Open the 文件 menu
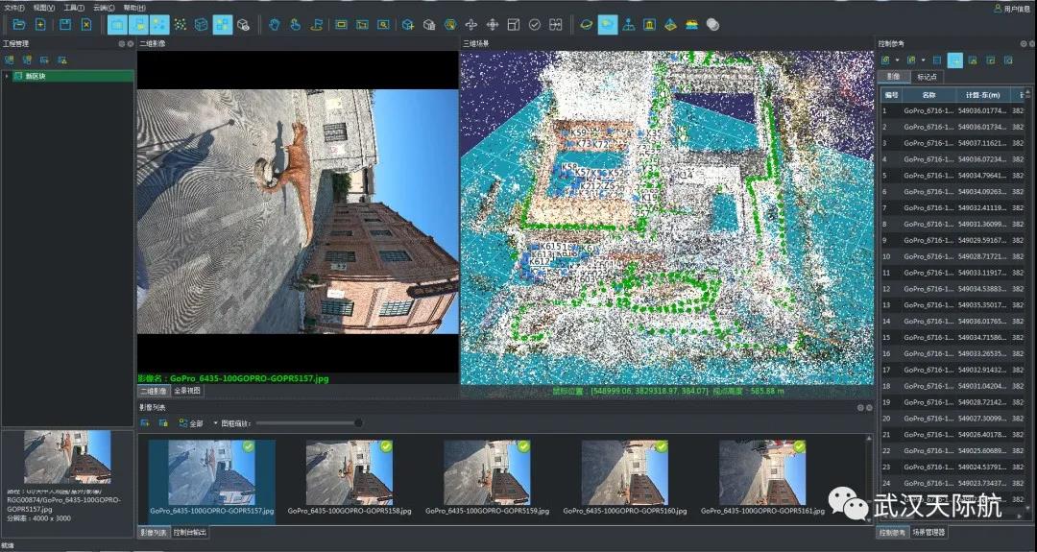Image resolution: width=1037 pixels, height=552 pixels. coord(13,8)
